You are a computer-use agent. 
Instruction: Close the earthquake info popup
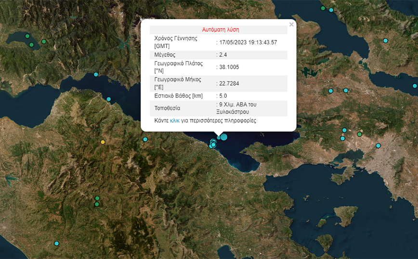(x=291, y=24)
